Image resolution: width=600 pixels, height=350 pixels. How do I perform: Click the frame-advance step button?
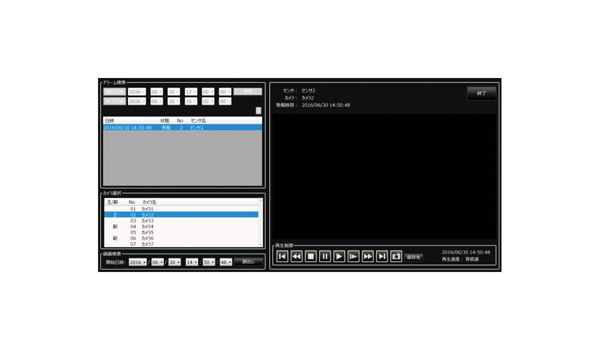click(x=353, y=256)
